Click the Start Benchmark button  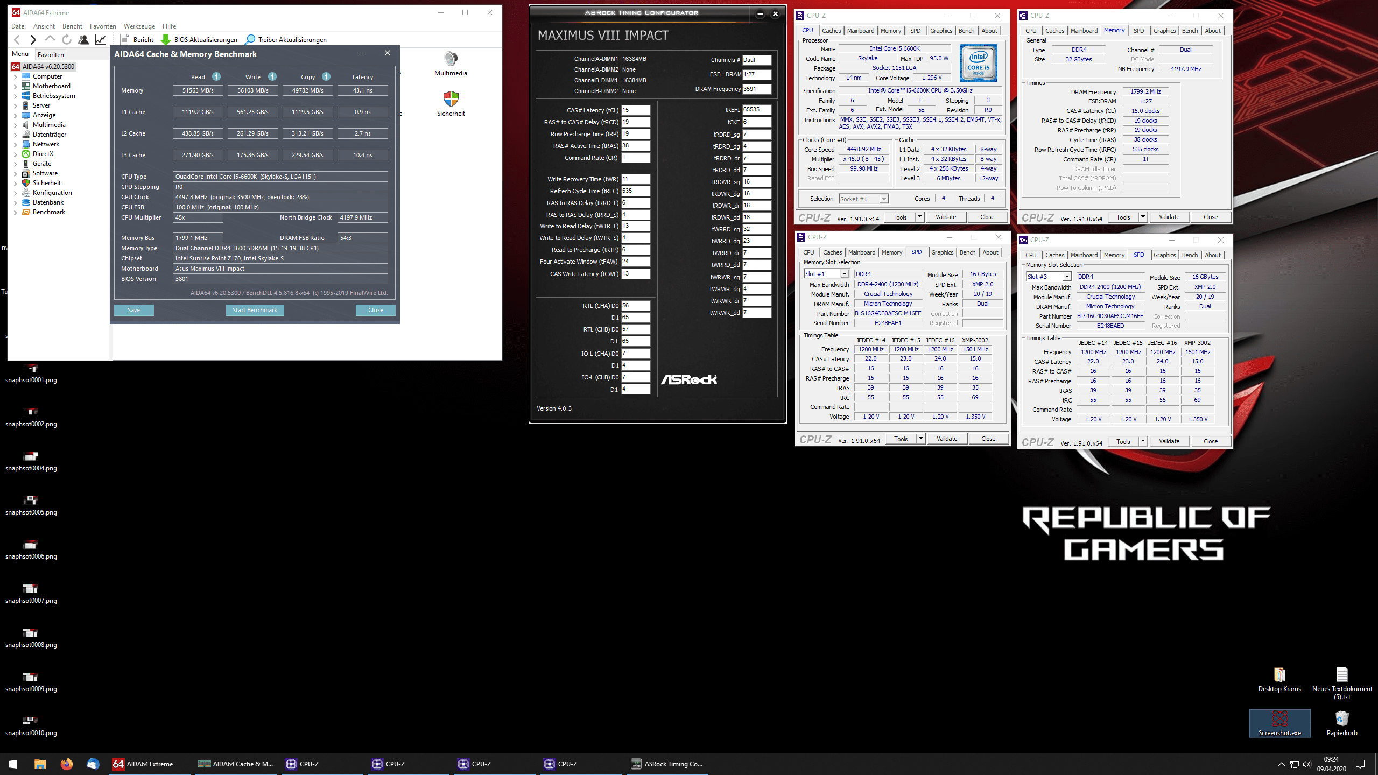click(x=255, y=310)
